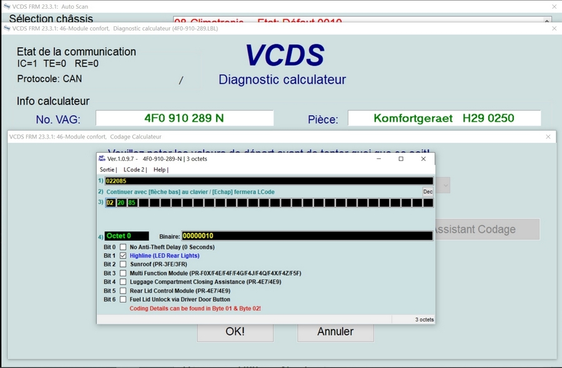Uncheck Bit 1 Highline LED Rear Lights
Image resolution: width=562 pixels, height=368 pixels.
click(123, 256)
